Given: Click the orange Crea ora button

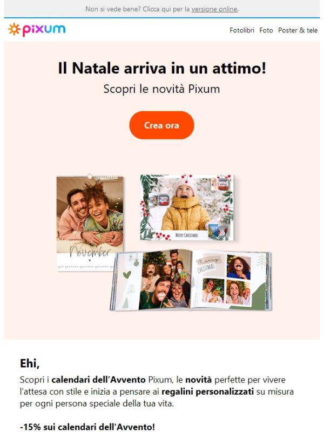Looking at the screenshot, I should click(161, 125).
